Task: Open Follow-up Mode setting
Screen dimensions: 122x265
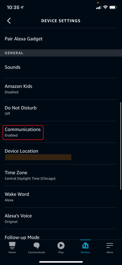Action: click(x=61, y=234)
